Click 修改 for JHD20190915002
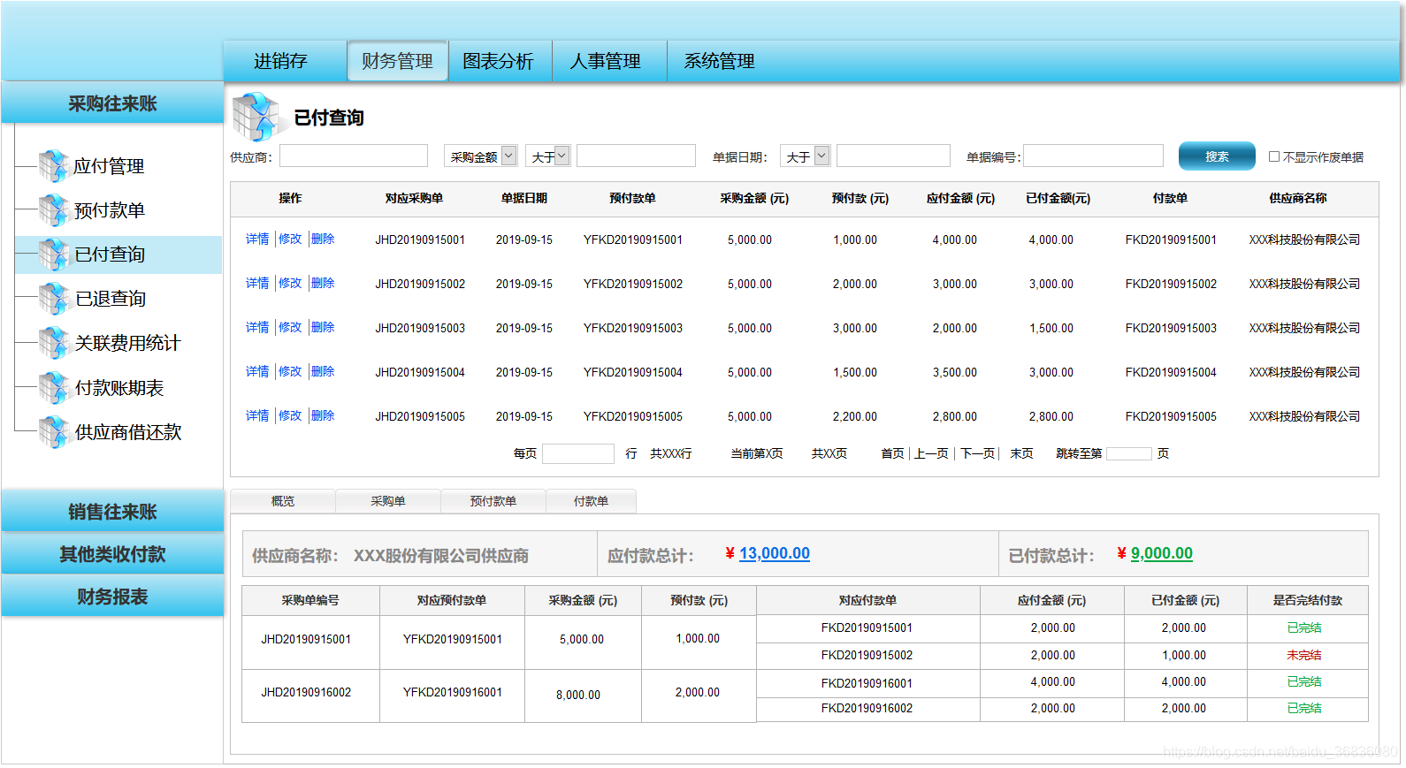The width and height of the screenshot is (1406, 768). click(x=290, y=283)
